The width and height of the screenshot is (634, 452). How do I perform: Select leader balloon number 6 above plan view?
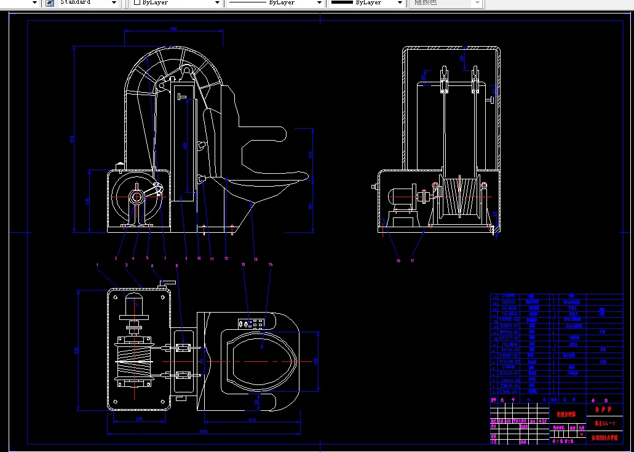click(152, 266)
